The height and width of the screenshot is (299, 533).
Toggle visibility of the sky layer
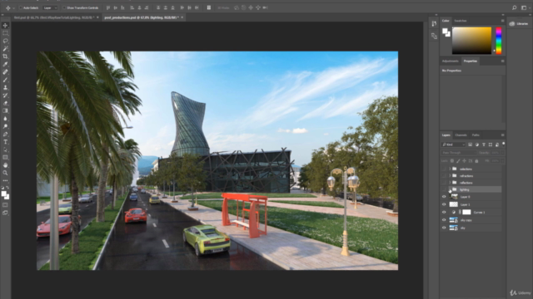click(x=444, y=228)
